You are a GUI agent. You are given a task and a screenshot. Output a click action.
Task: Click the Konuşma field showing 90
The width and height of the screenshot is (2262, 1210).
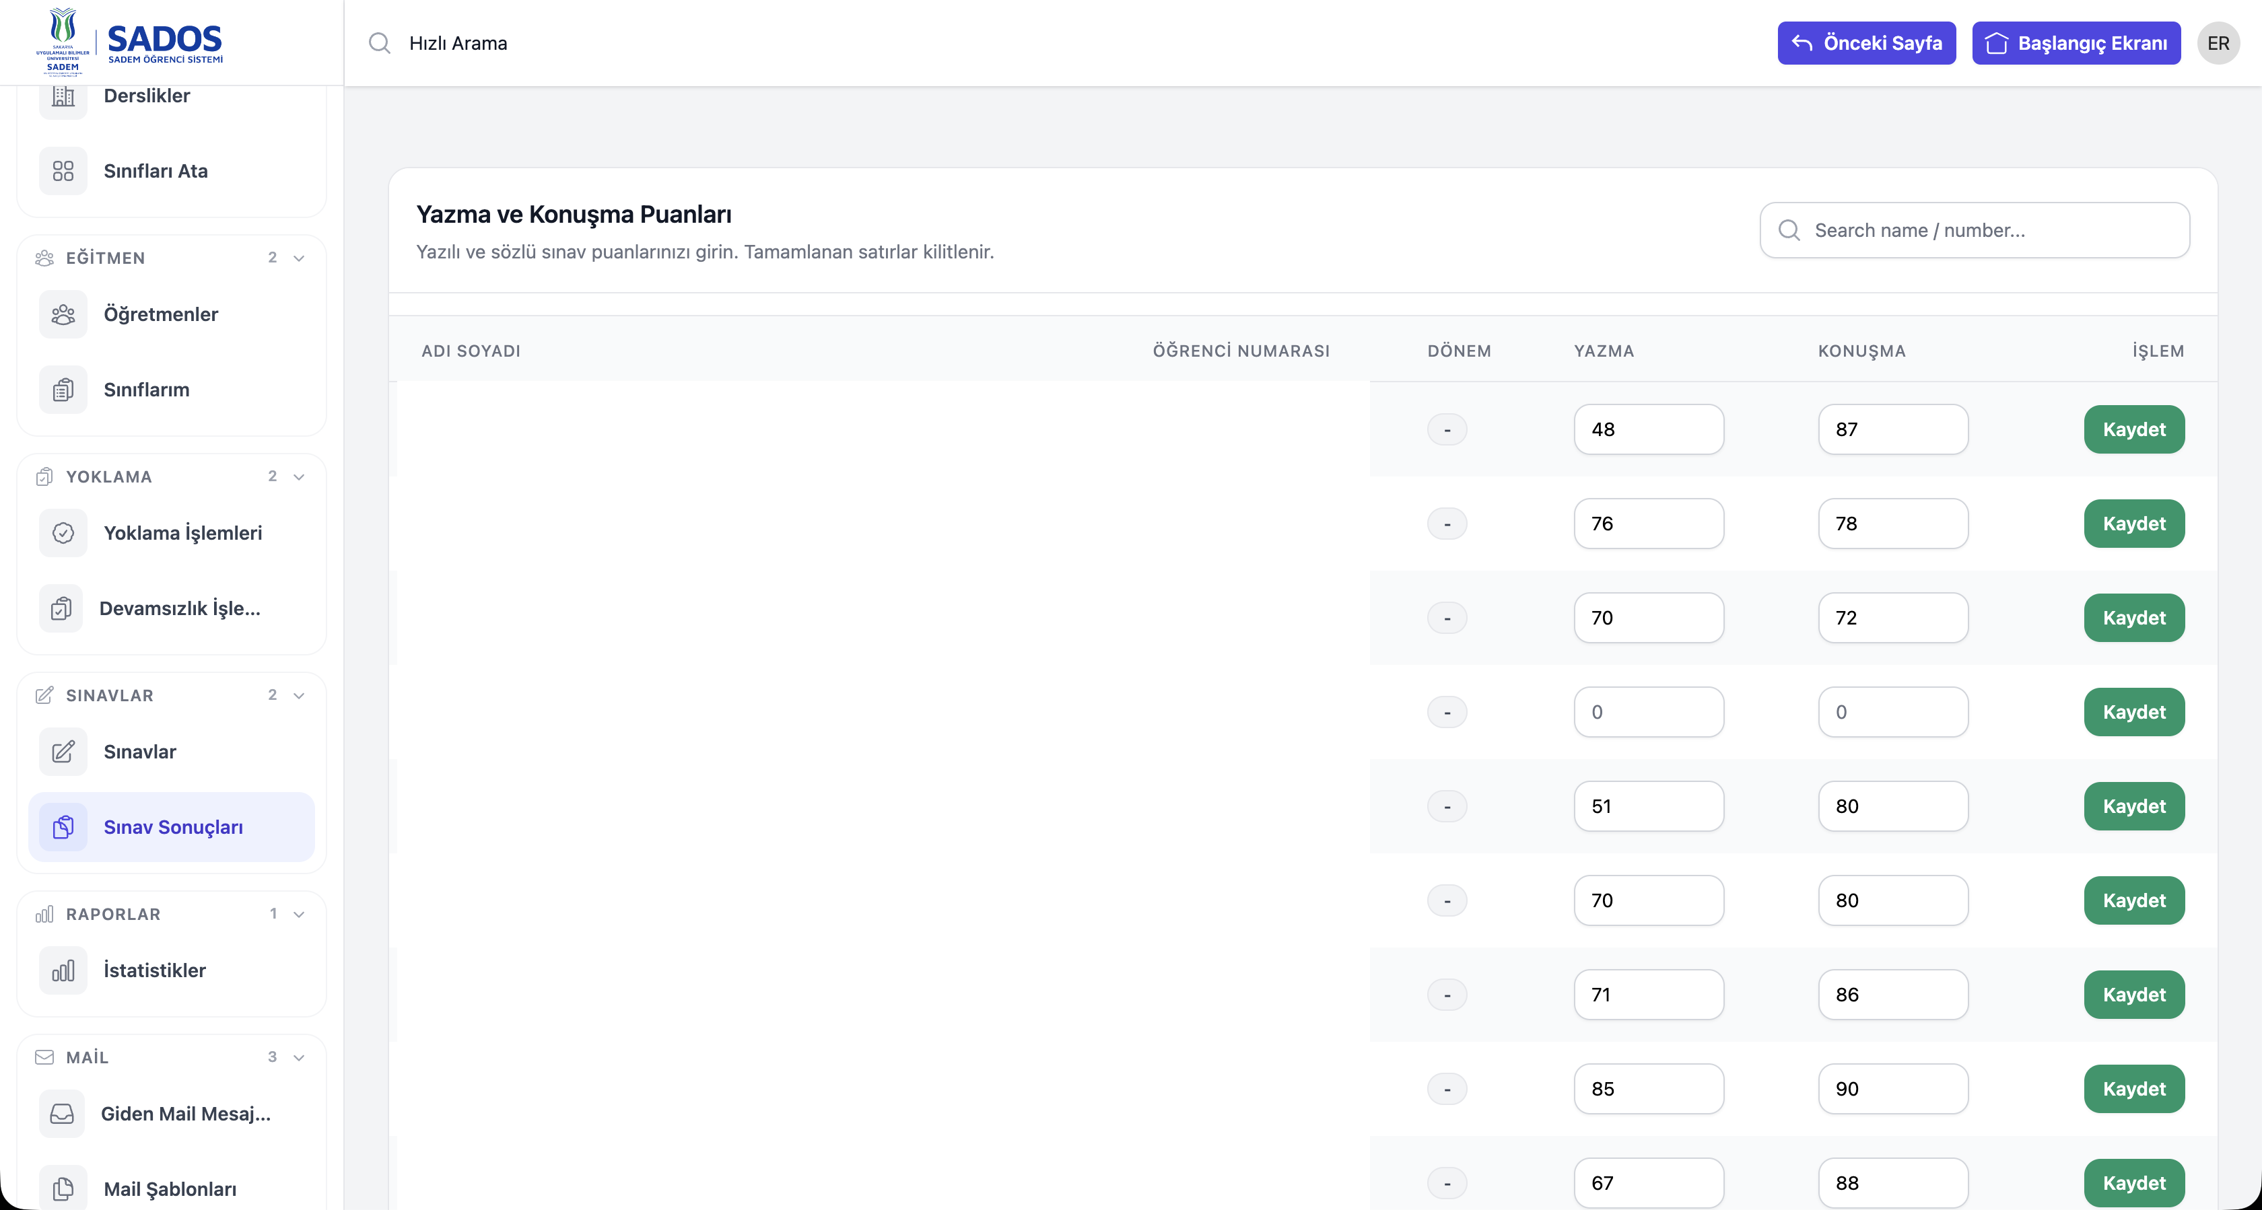coord(1893,1089)
